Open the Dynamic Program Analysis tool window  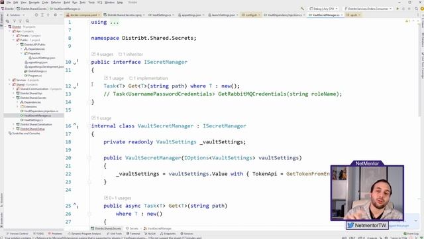(84, 234)
